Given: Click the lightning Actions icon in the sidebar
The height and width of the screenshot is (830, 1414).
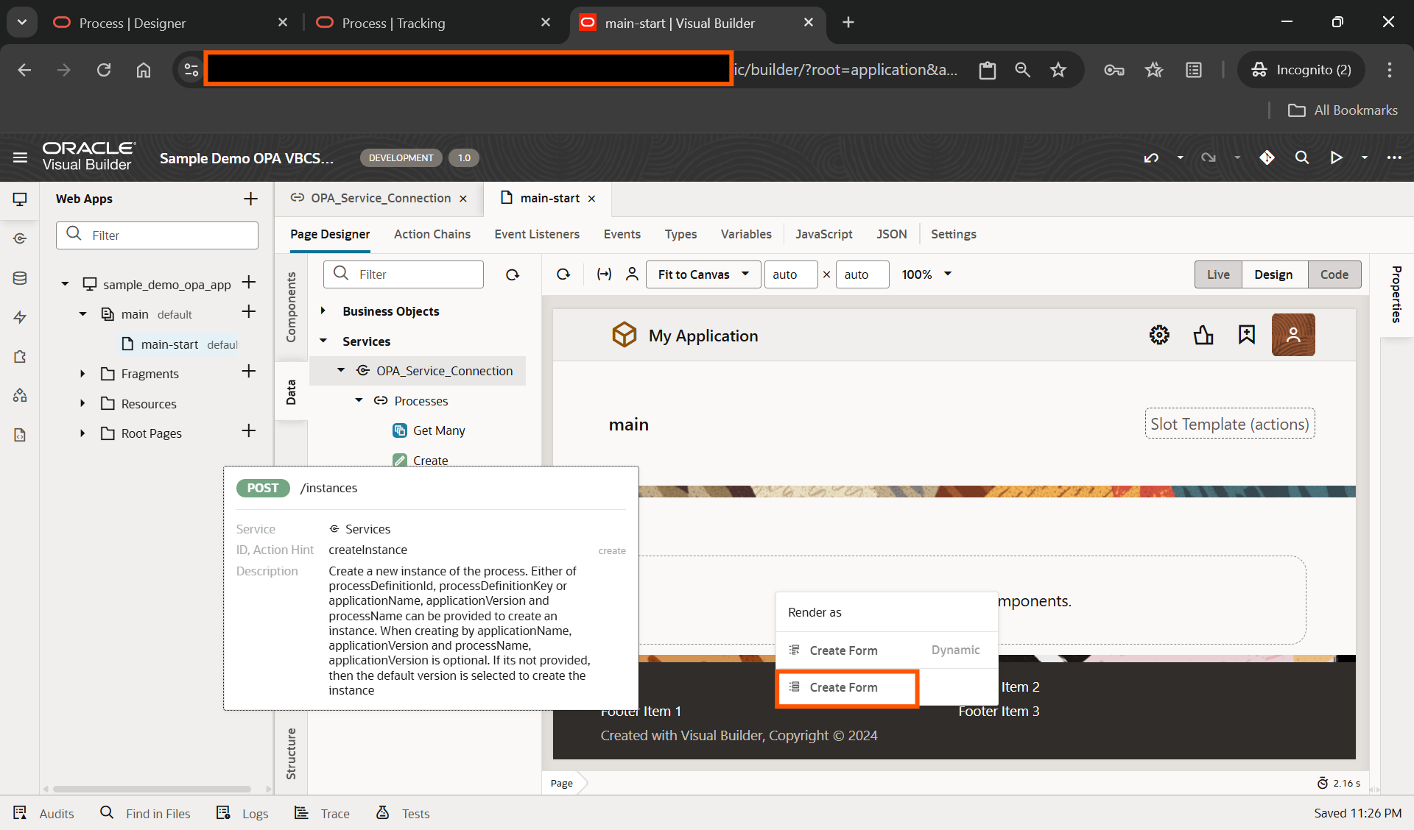Looking at the screenshot, I should pyautogui.click(x=20, y=317).
